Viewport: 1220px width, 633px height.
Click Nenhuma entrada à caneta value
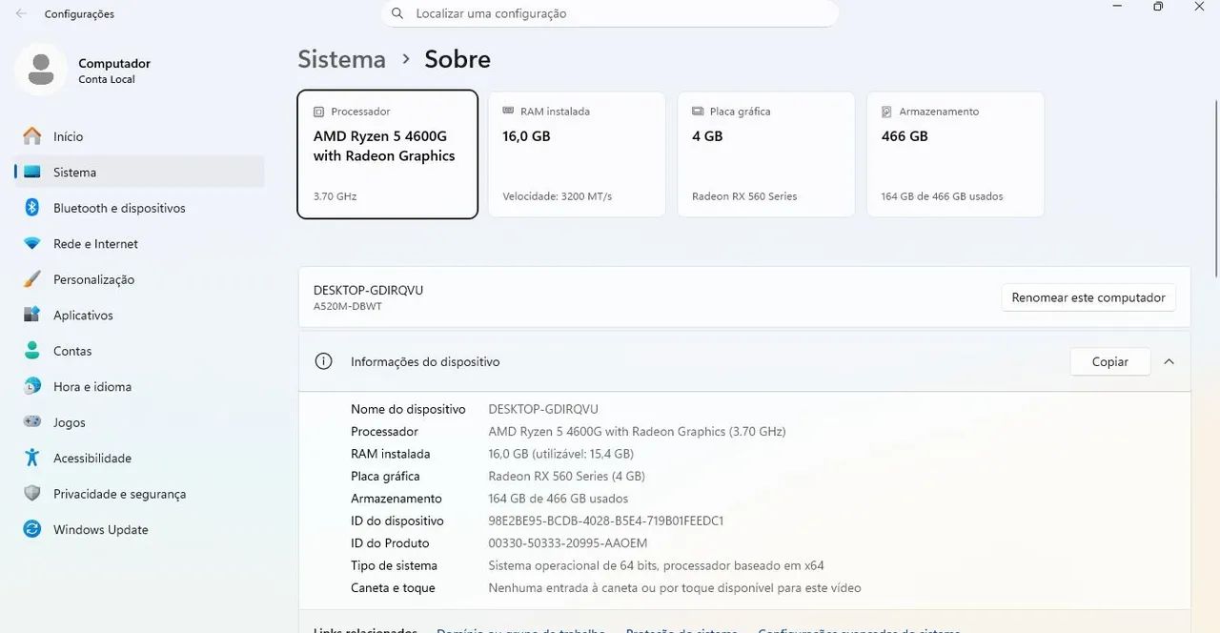675,588
